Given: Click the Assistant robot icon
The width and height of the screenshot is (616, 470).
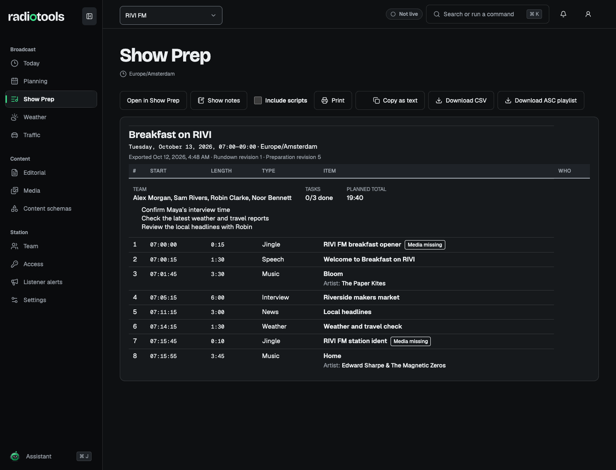Looking at the screenshot, I should (15, 456).
